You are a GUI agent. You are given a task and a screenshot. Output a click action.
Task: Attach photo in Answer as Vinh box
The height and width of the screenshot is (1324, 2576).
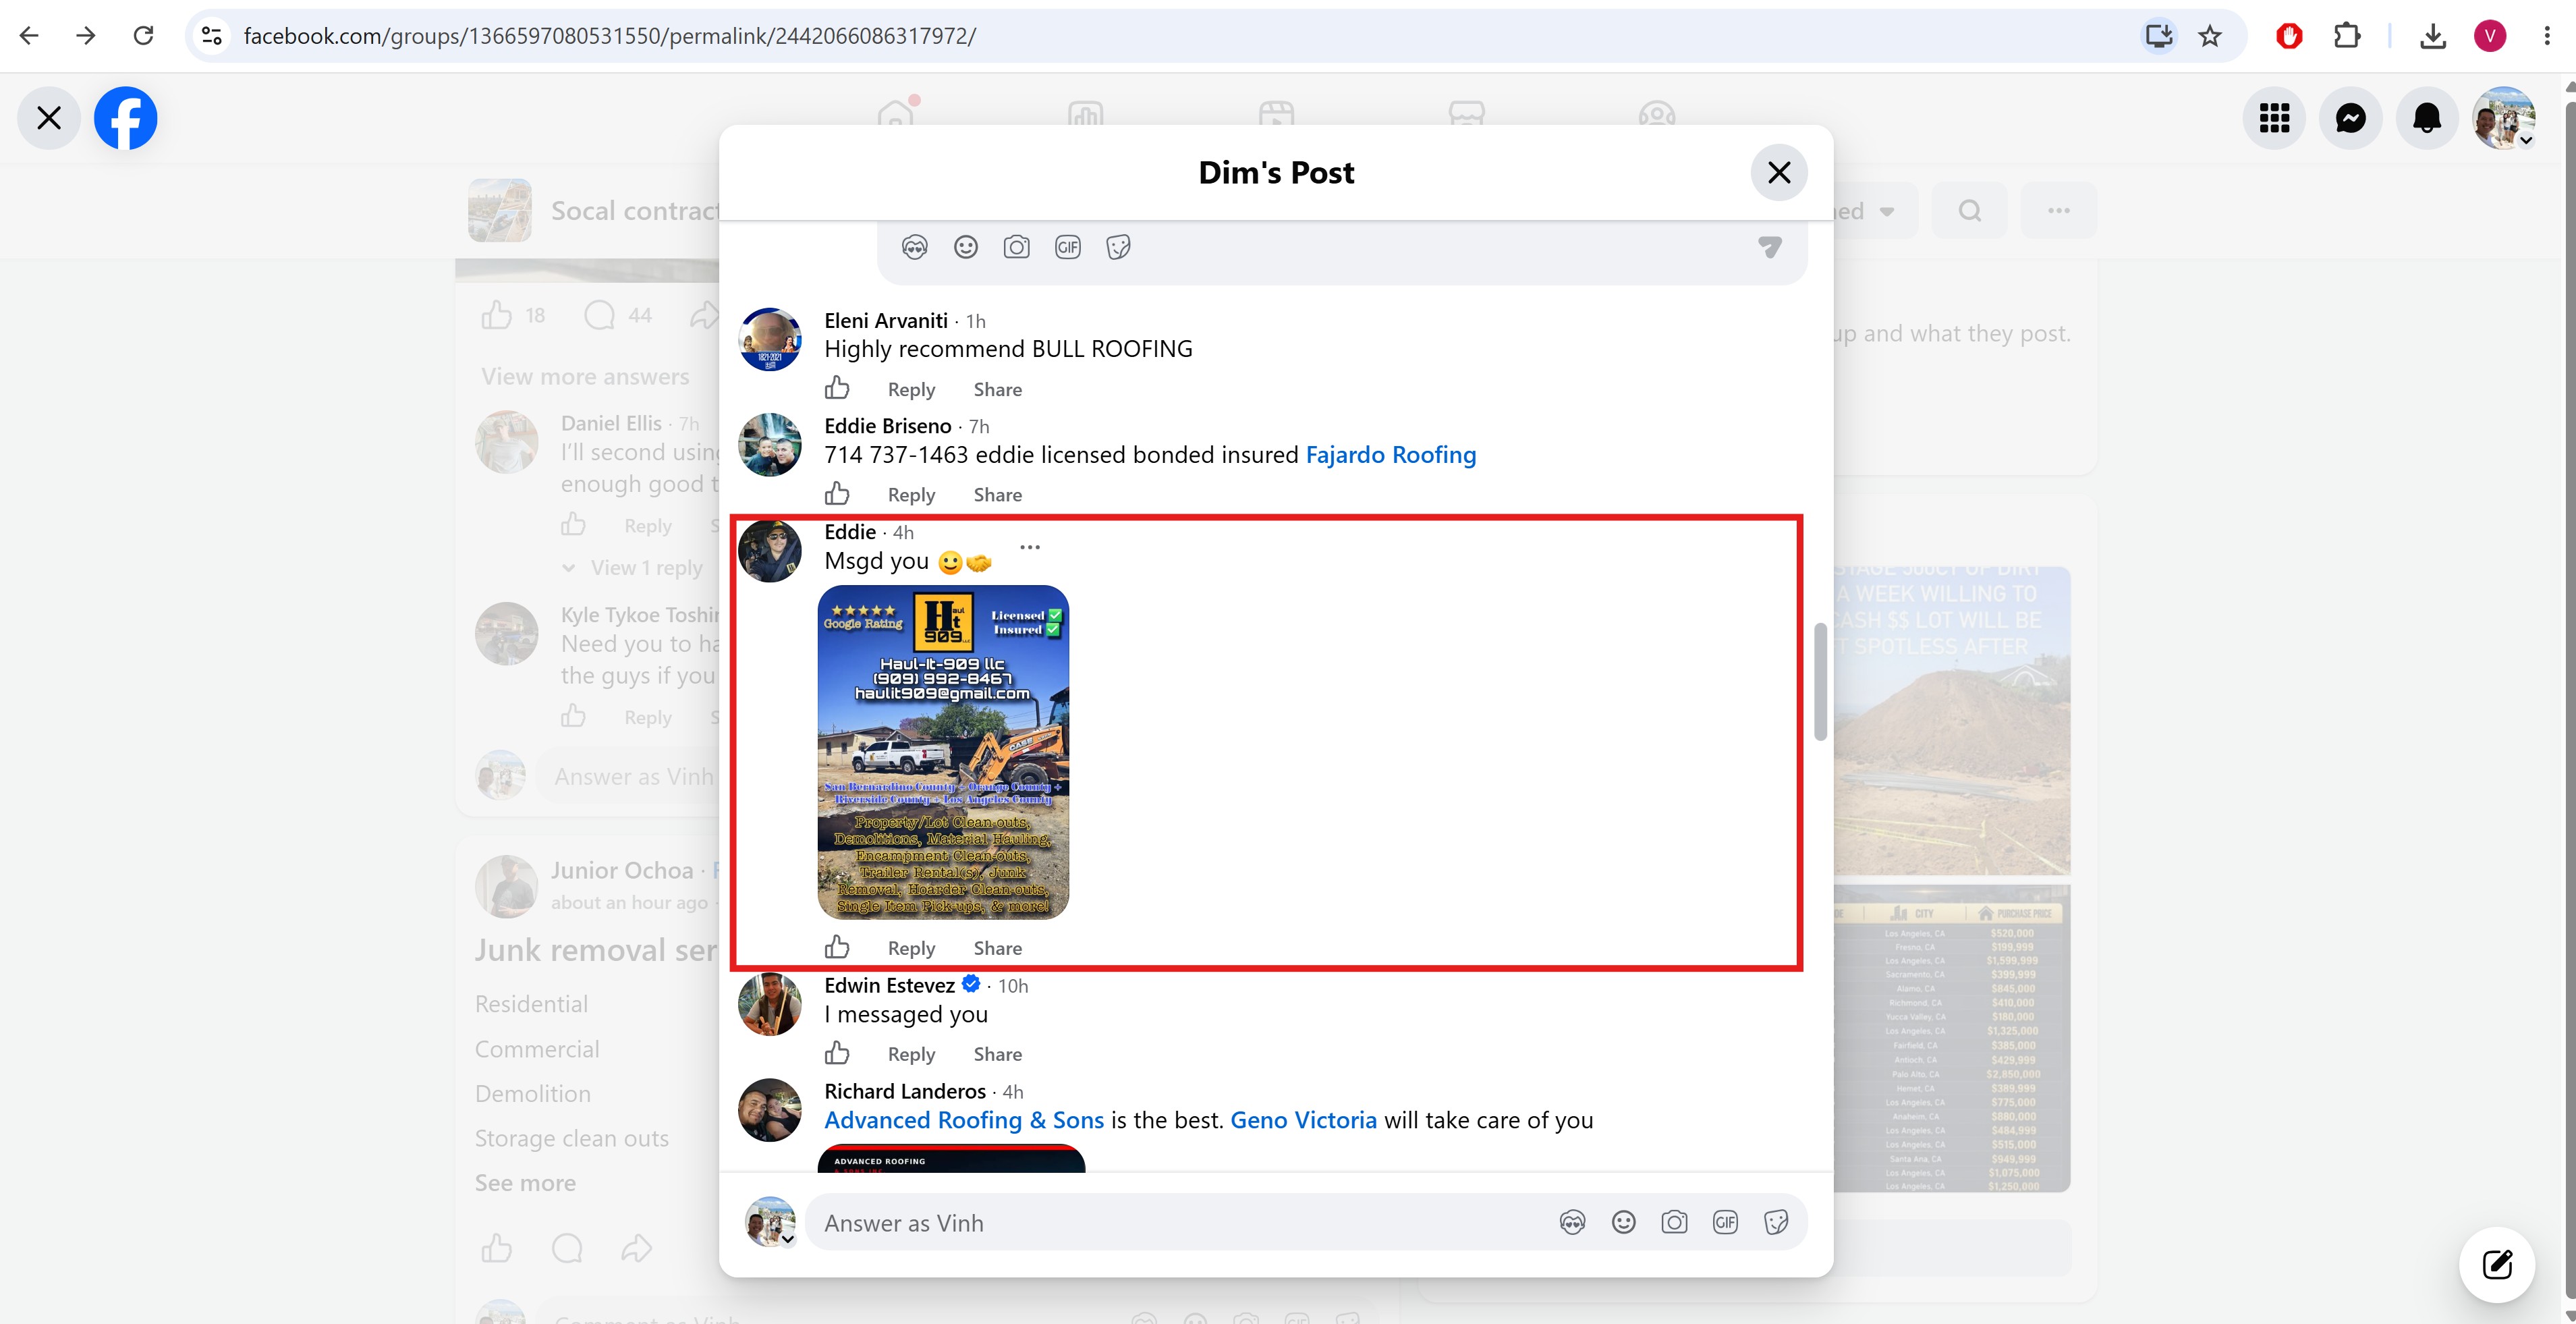click(1675, 1222)
